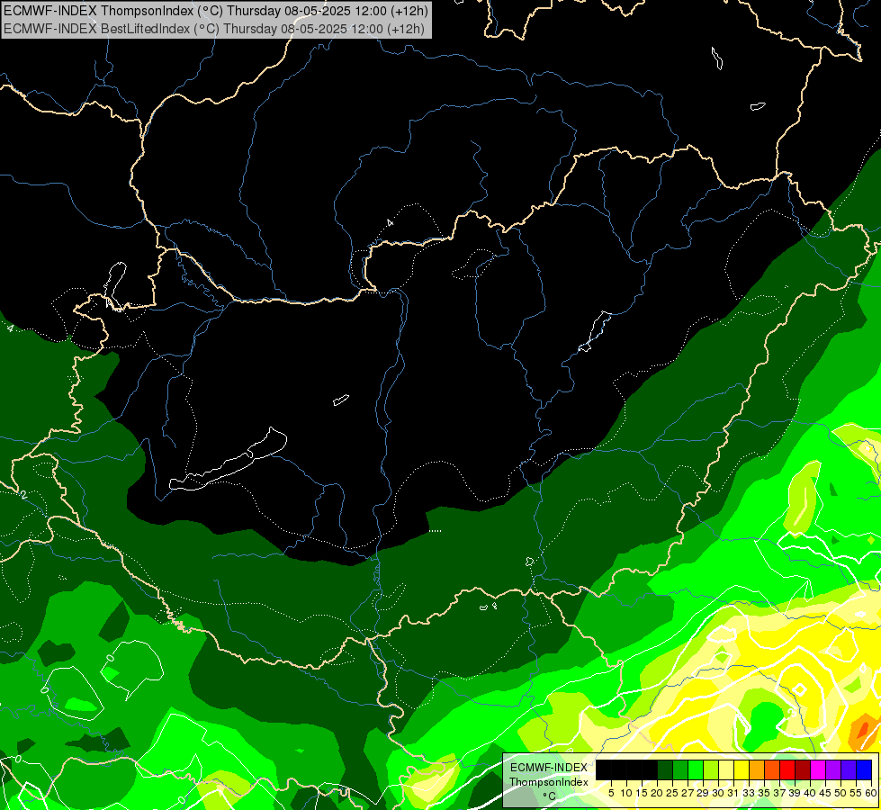Click the legend scale value 60
This screenshot has height=810, width=881.
(x=871, y=793)
